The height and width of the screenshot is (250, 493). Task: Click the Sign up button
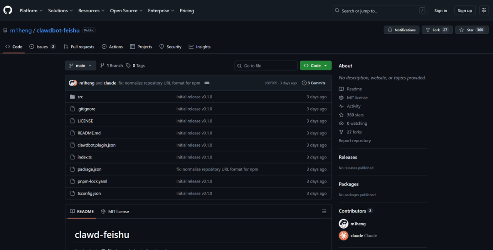(465, 10)
